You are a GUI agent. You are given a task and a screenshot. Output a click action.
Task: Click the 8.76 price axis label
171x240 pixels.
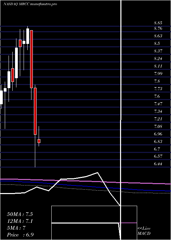(158, 28)
